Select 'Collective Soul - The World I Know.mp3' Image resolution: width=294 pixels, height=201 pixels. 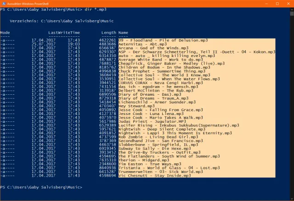tap(164, 75)
